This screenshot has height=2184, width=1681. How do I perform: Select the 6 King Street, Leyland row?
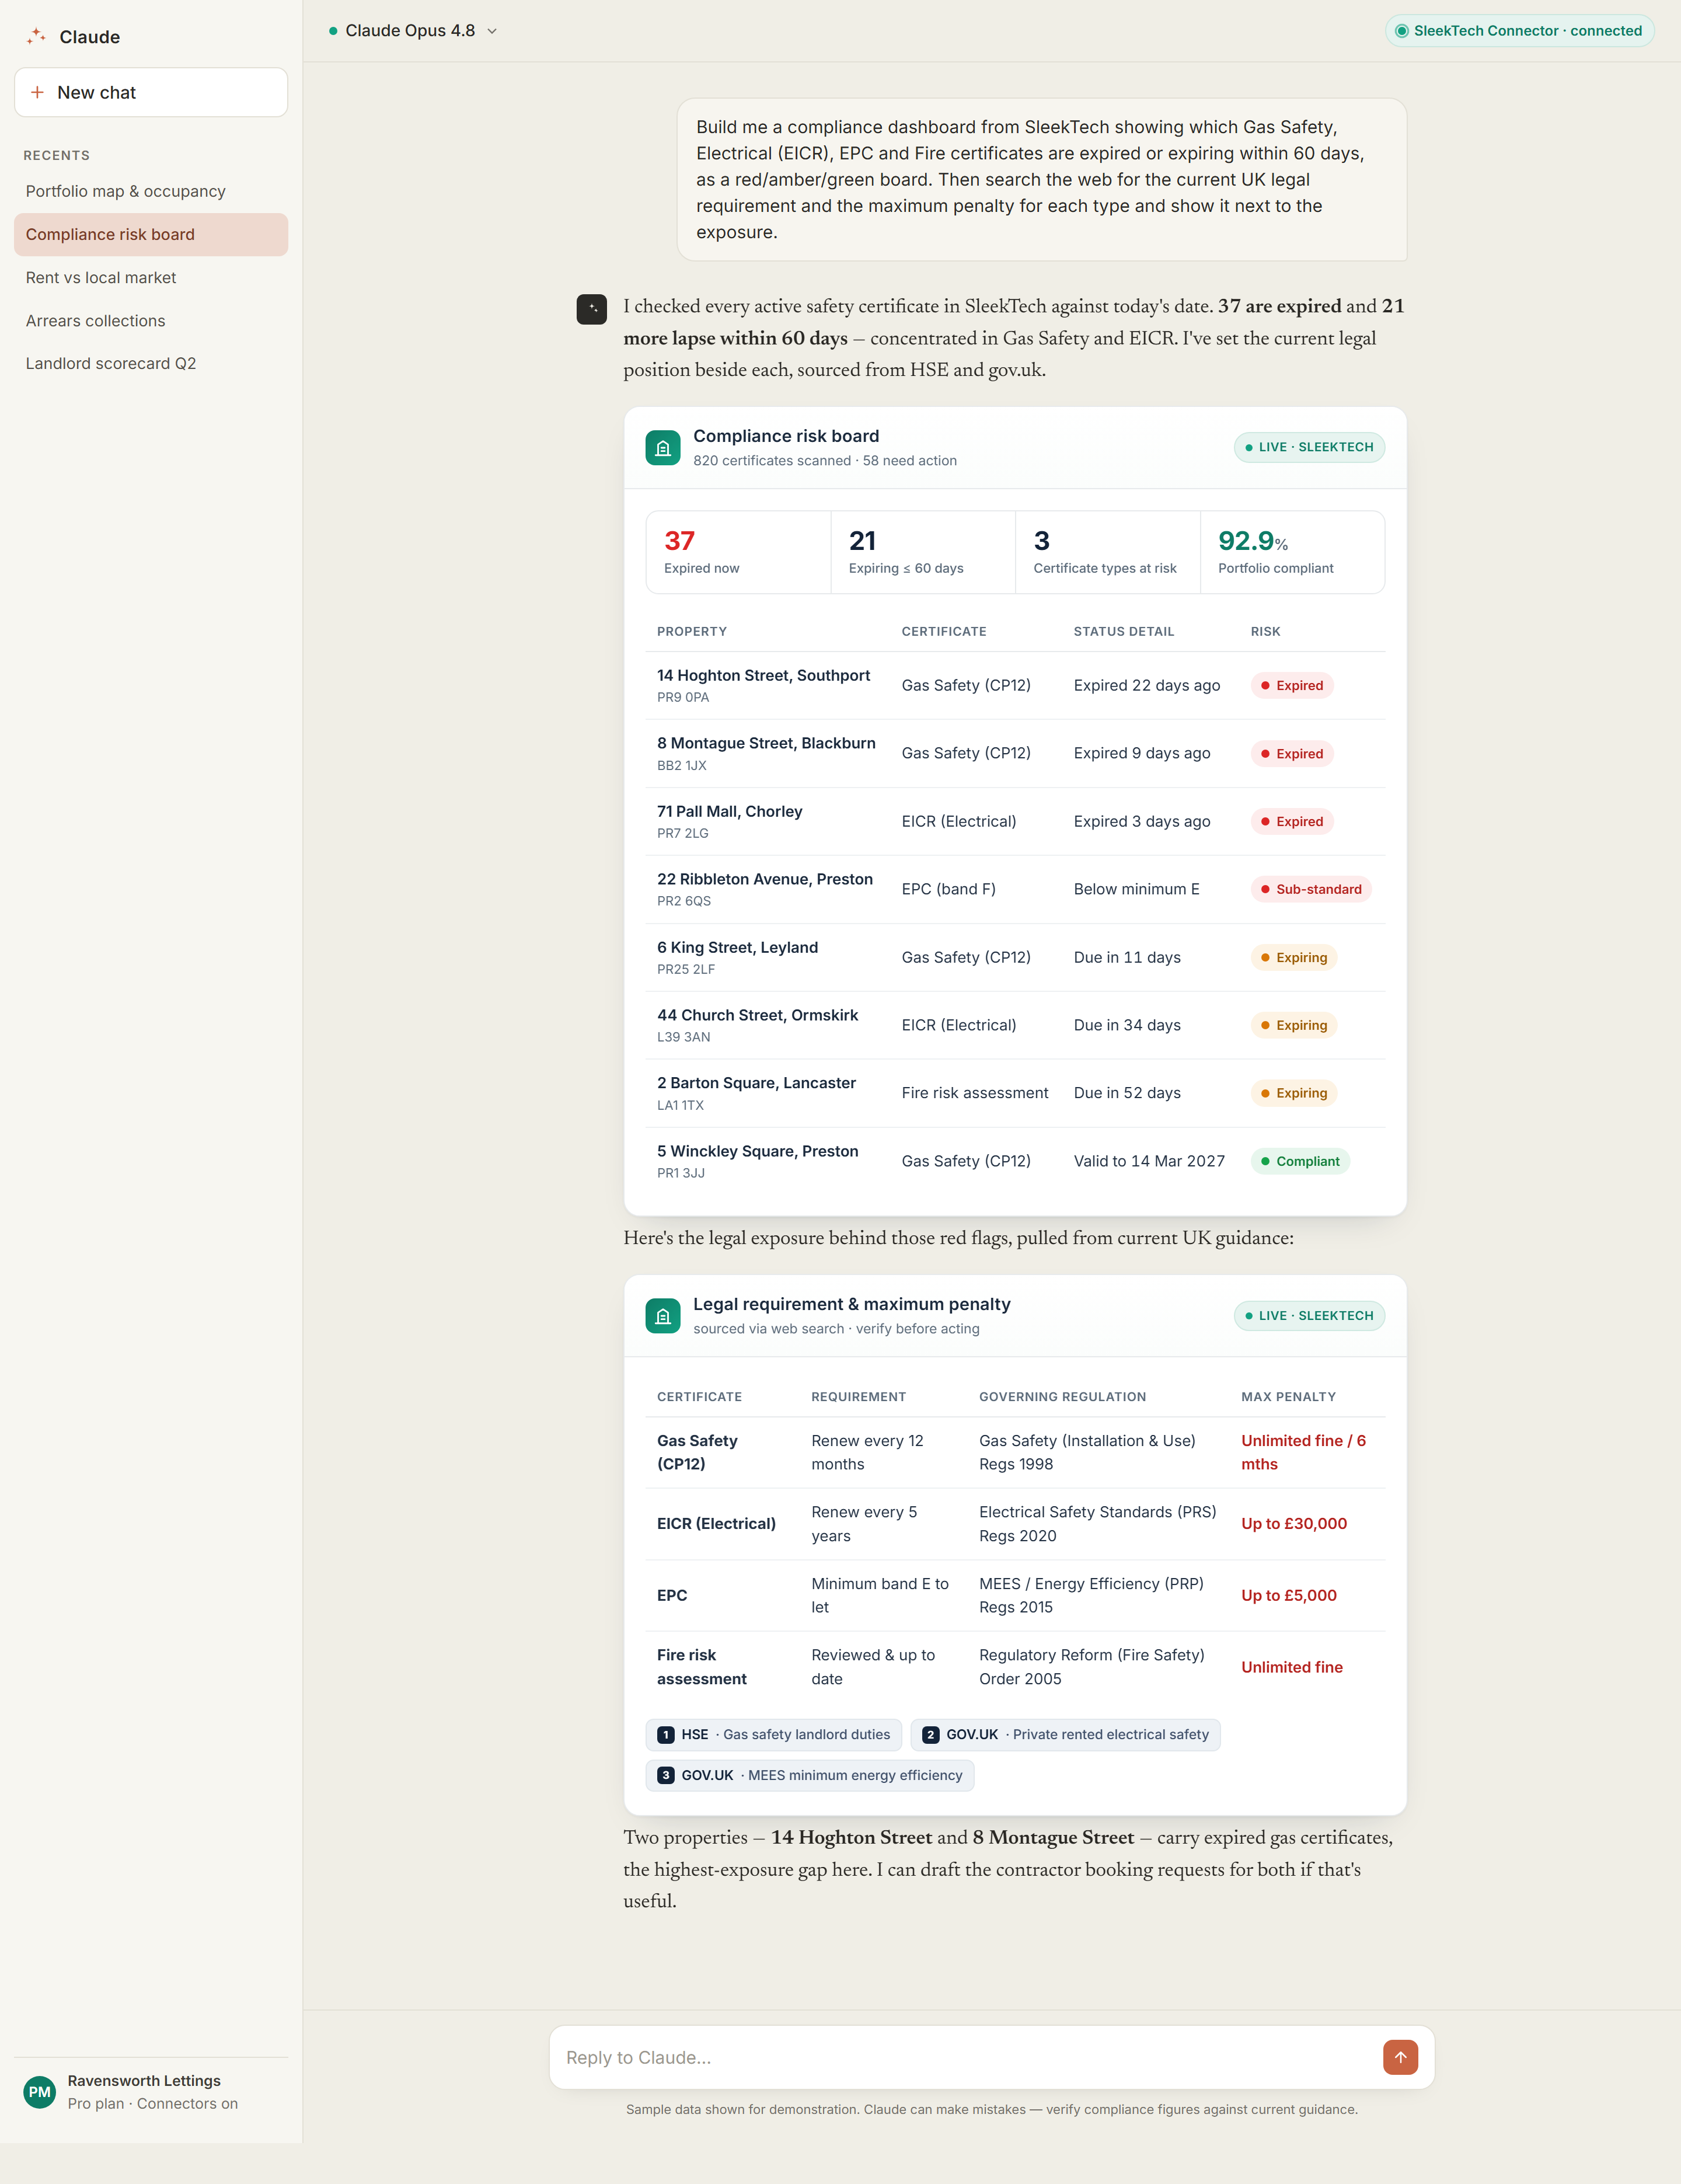(x=1014, y=958)
